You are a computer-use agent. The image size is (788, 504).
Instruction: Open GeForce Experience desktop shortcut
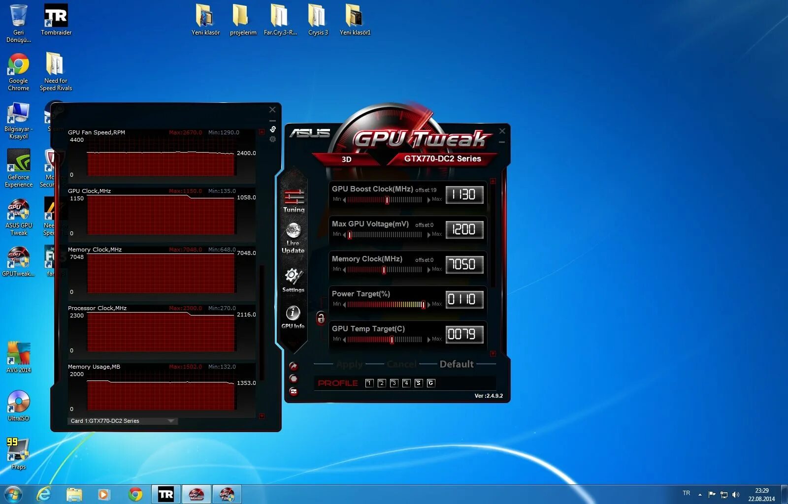[x=19, y=168]
